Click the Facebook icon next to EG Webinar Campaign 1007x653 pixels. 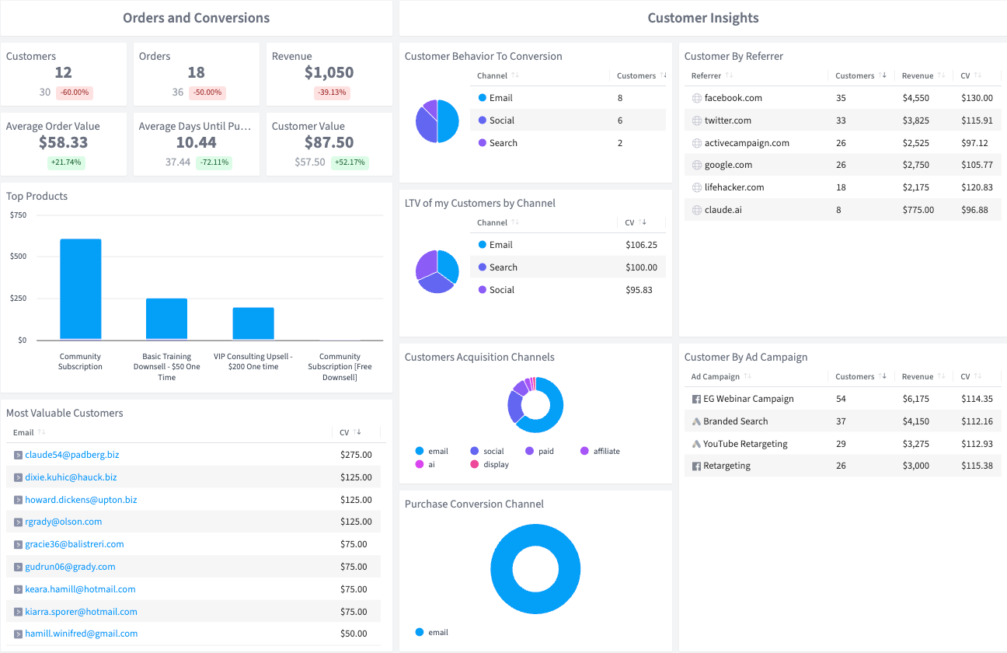(696, 399)
